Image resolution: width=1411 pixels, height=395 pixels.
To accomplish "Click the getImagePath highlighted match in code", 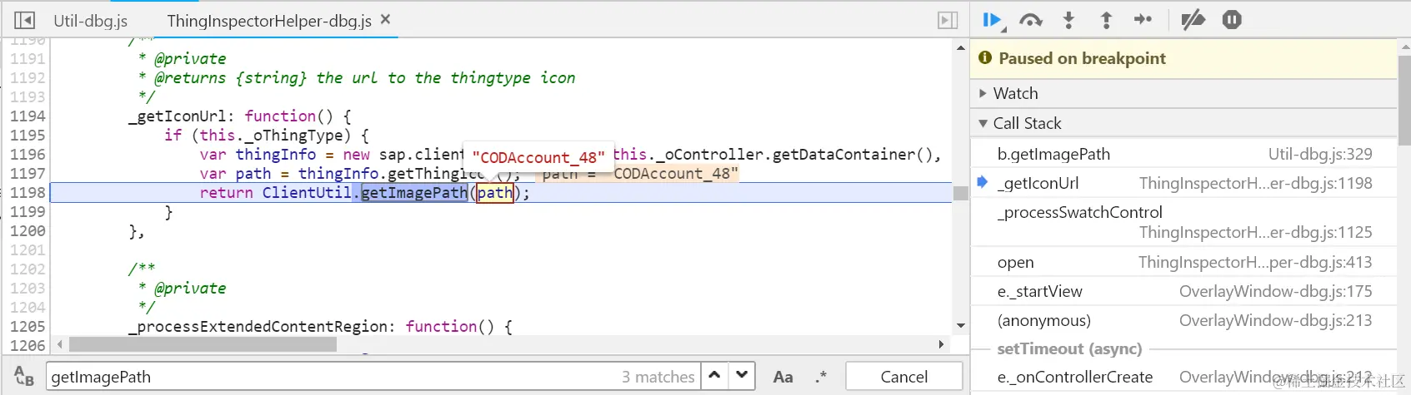I will tap(414, 192).
